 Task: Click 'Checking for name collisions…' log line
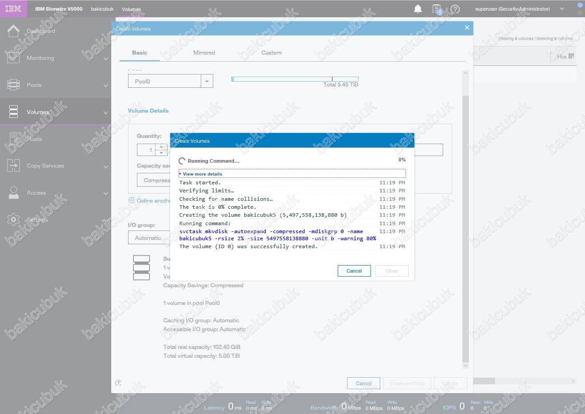coord(226,199)
